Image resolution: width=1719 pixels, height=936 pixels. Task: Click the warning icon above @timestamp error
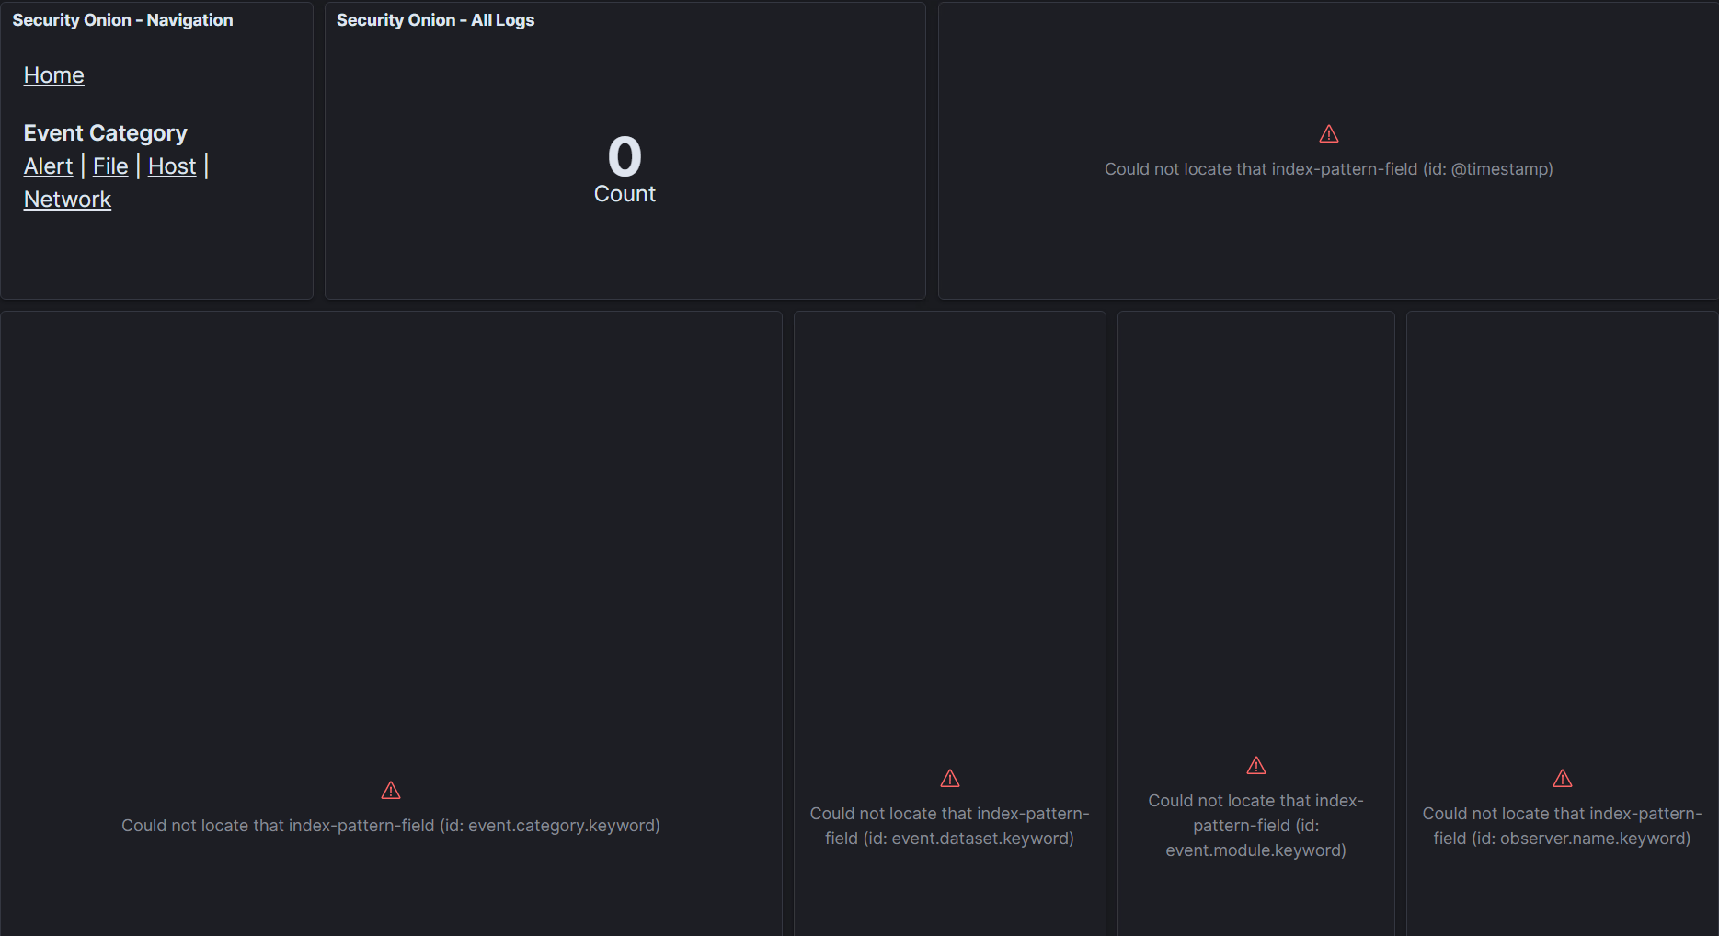[x=1329, y=134]
